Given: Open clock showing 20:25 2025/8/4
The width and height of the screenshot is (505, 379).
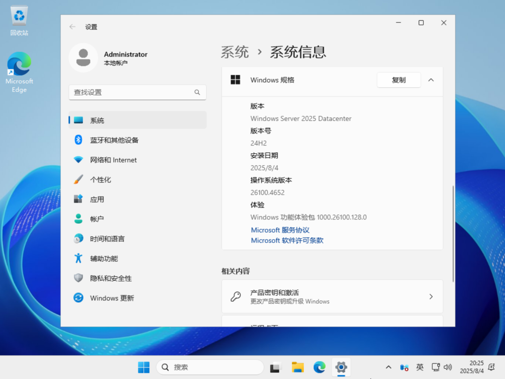Looking at the screenshot, I should point(472,367).
